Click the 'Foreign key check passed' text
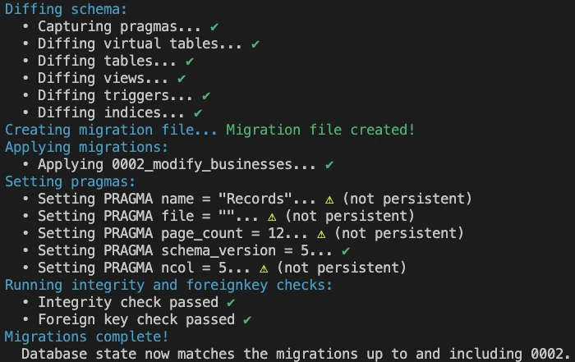This screenshot has height=362, width=575. [x=136, y=319]
